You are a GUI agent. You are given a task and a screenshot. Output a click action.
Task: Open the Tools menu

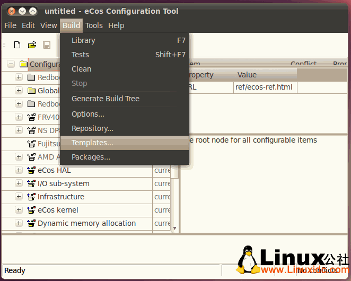[94, 25]
